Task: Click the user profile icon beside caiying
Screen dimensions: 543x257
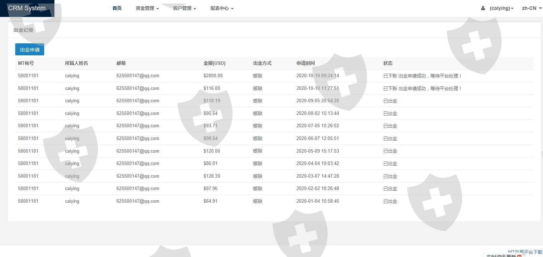Action: 483,8
